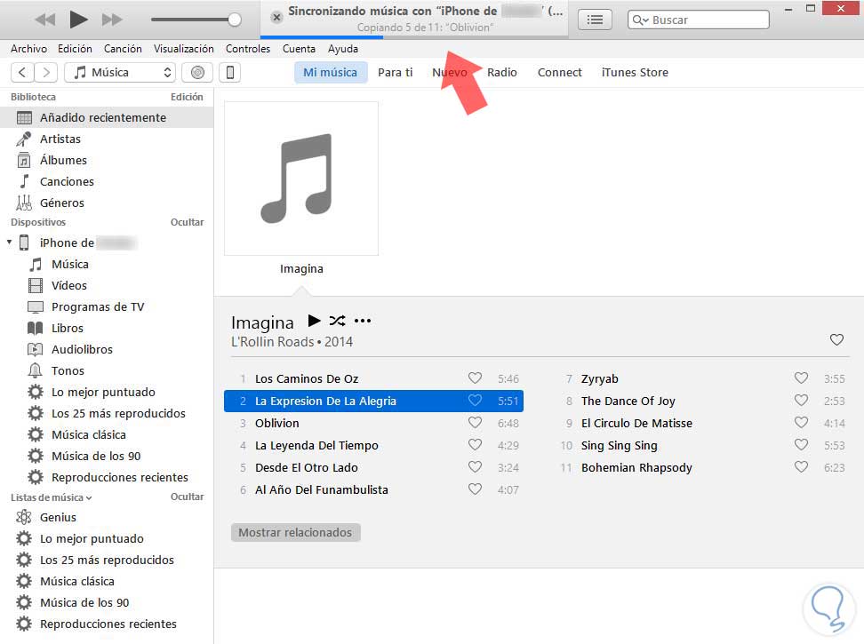Select Canciones in the library sidebar
This screenshot has height=644, width=864.
pos(107,181)
